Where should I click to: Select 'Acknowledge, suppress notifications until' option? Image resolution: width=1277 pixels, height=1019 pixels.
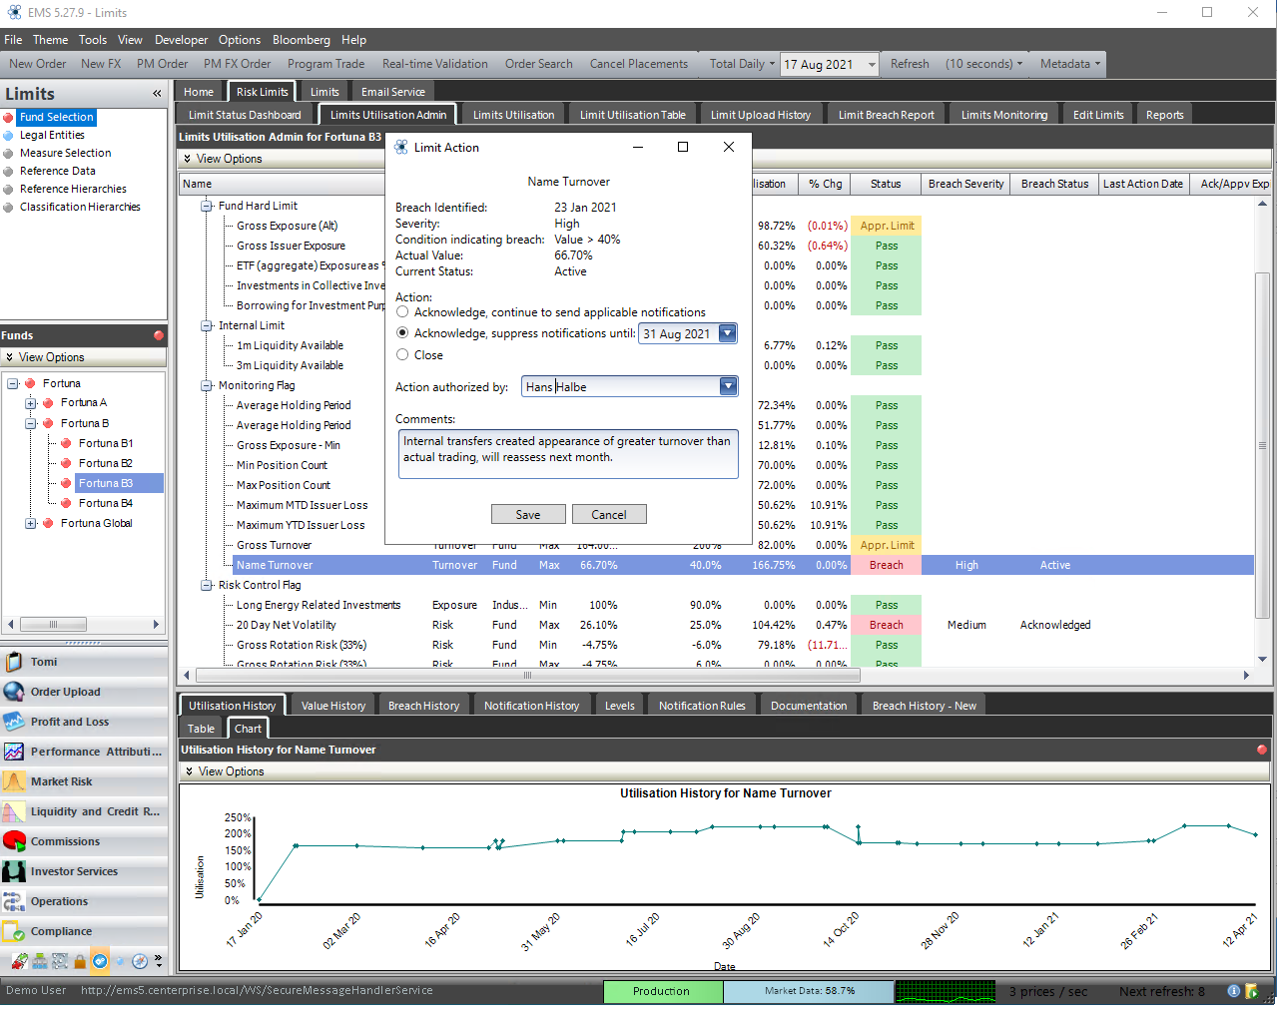pos(402,333)
